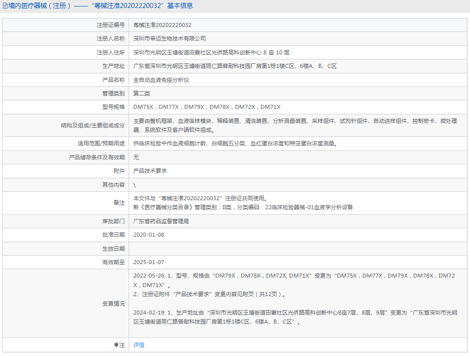Click the 变更情况 label

pyautogui.click(x=113, y=304)
